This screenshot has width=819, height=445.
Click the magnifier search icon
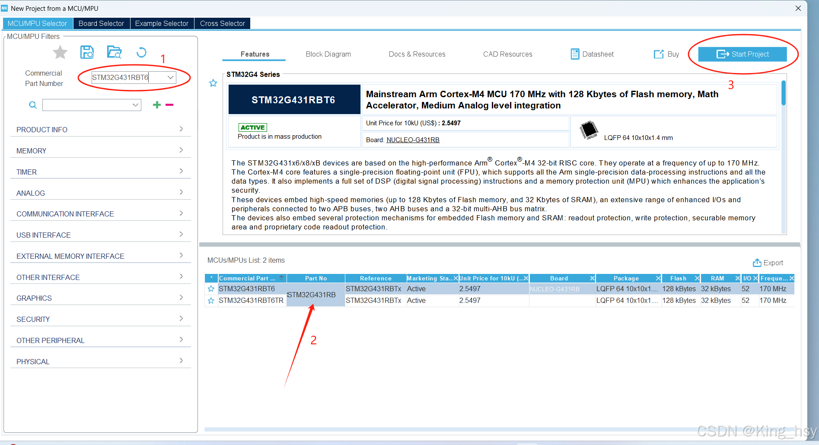tap(33, 105)
